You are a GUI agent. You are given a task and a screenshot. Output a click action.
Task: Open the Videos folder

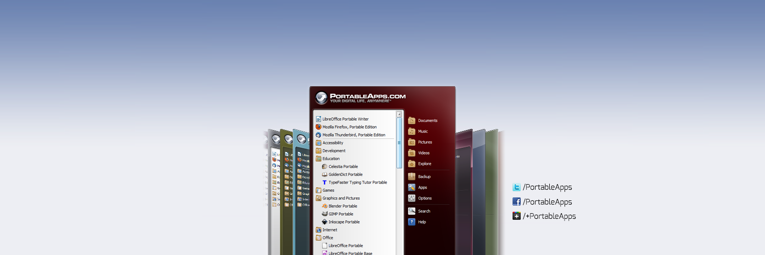coord(419,152)
